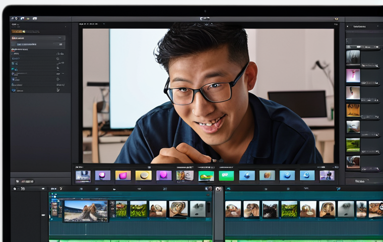Choose the portrait thumbnail in the effects strip
The width and height of the screenshot is (383, 242).
83,176
